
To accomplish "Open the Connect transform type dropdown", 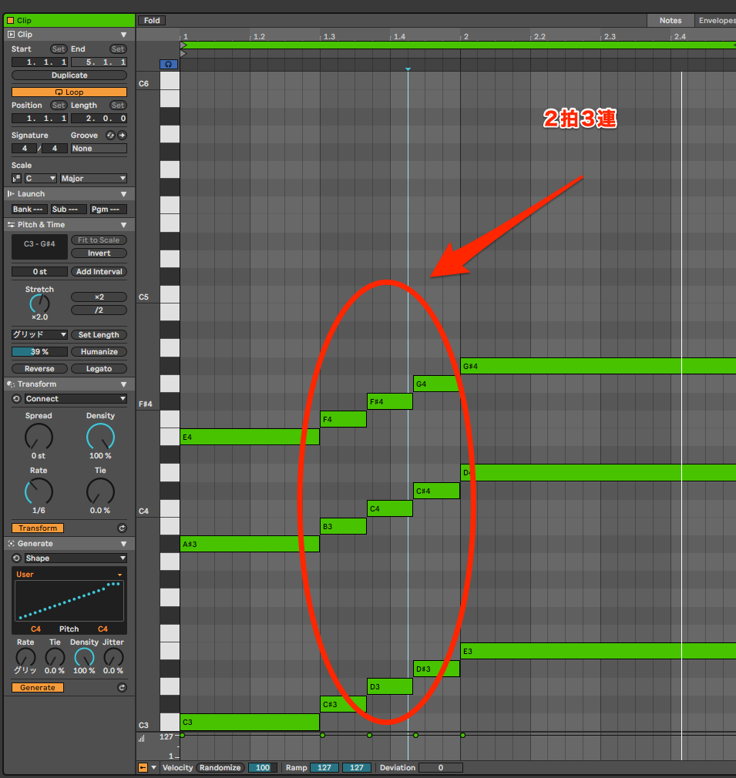I will (x=75, y=399).
